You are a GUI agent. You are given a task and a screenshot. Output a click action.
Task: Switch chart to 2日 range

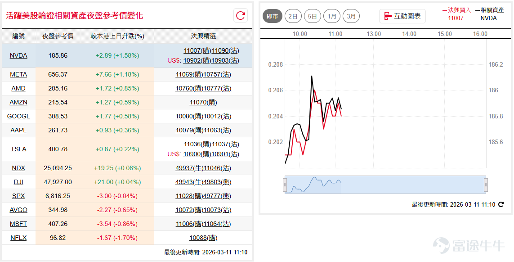point(293,16)
